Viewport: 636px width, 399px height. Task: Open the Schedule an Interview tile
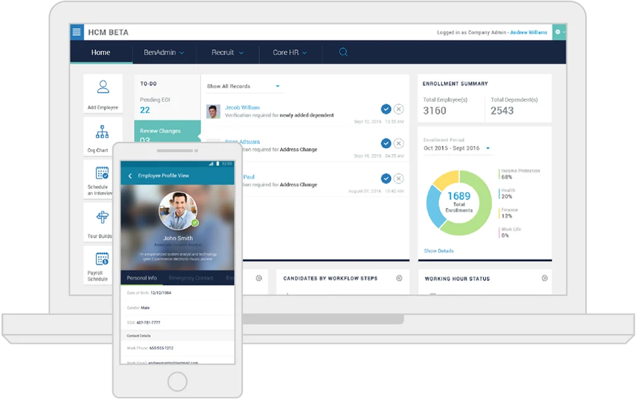click(98, 180)
